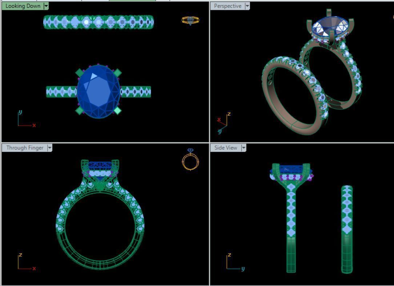Open the Looking Down viewport dropdown arrow

(46, 6)
